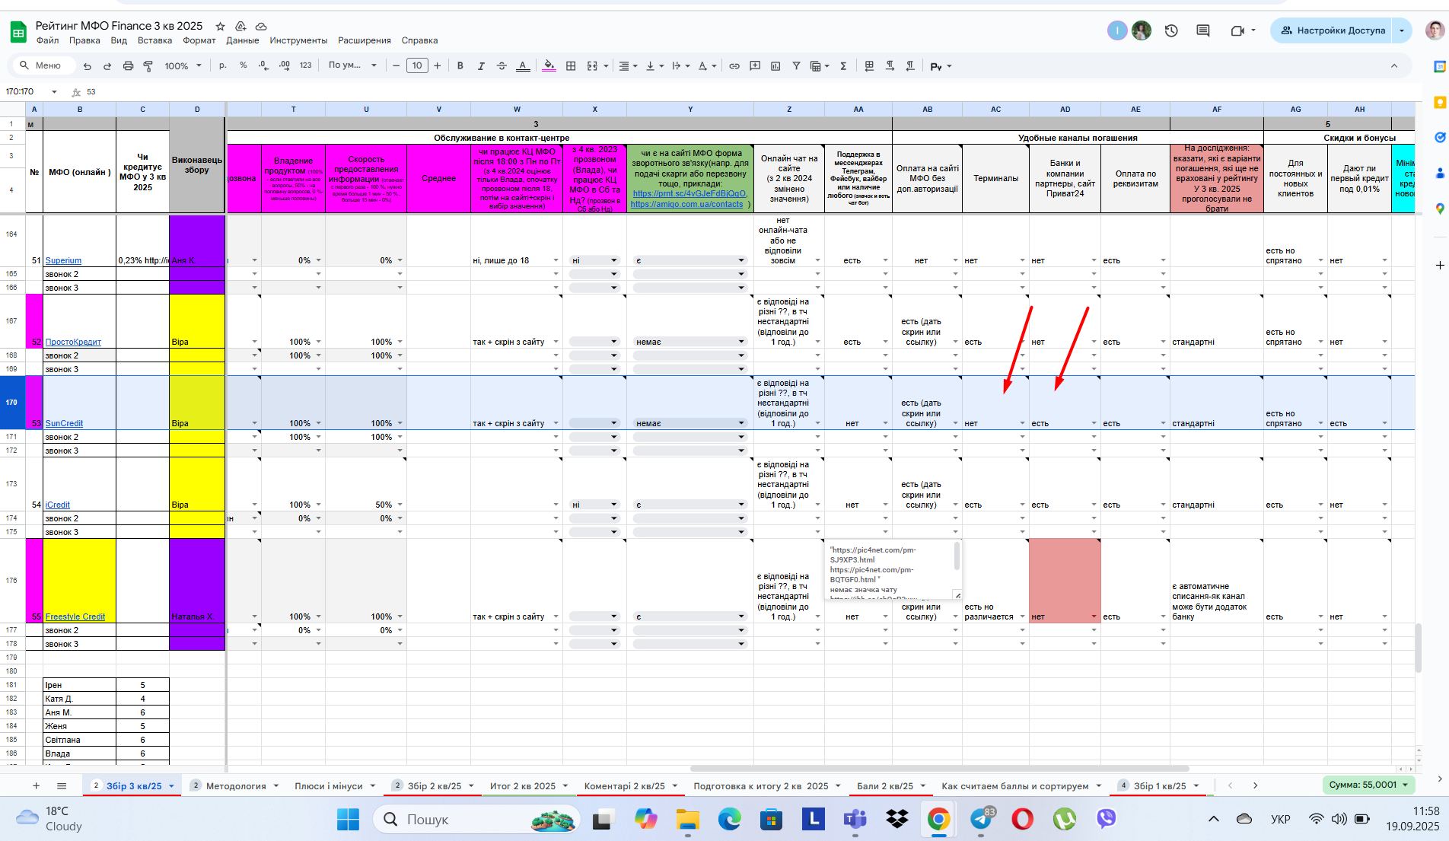Switch to Методология sheet tab
This screenshot has height=841, width=1449.
tap(236, 786)
